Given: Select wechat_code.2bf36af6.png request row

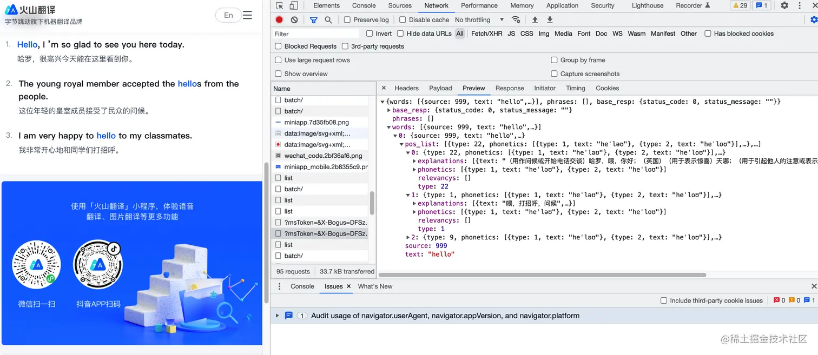Looking at the screenshot, I should pos(320,156).
